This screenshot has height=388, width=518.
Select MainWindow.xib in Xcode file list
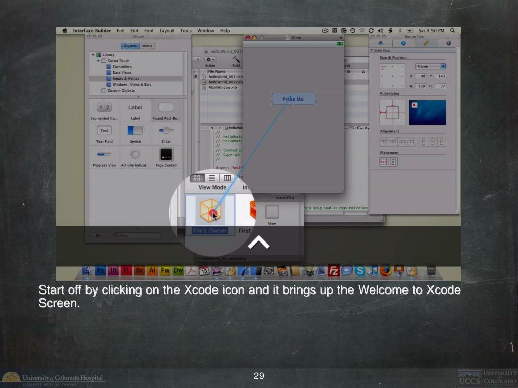(222, 88)
